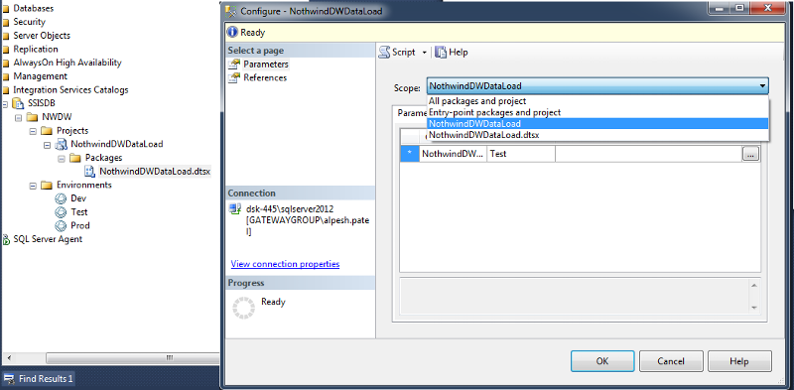Open the Parameters page in Select a page
This screenshot has height=390, width=794.
point(266,65)
